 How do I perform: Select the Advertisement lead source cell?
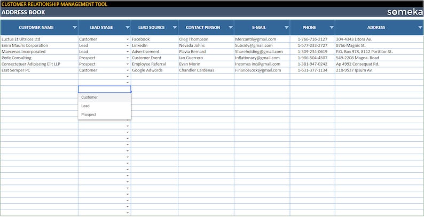[x=155, y=52]
